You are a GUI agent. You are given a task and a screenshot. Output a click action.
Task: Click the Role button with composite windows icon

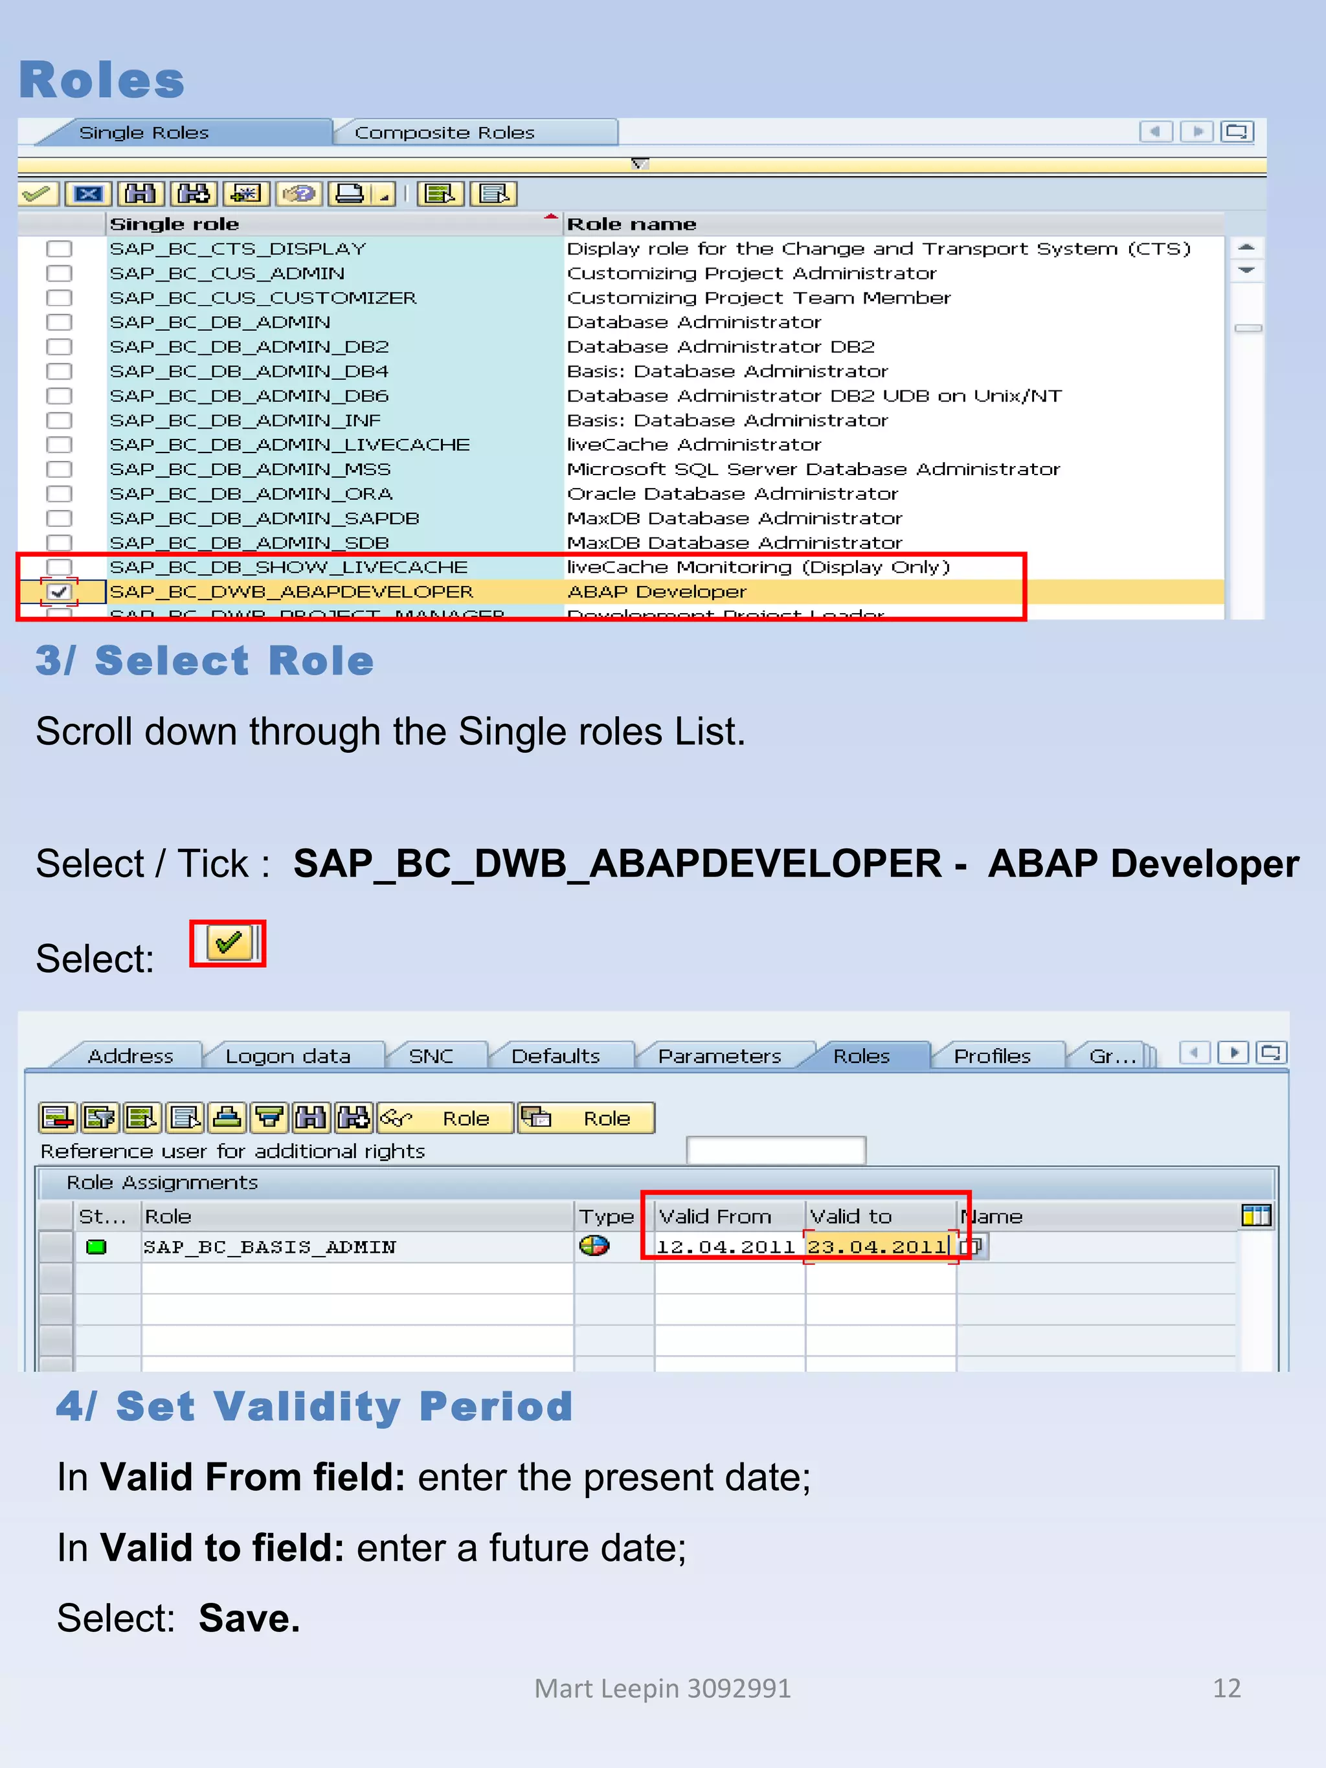pyautogui.click(x=586, y=1117)
